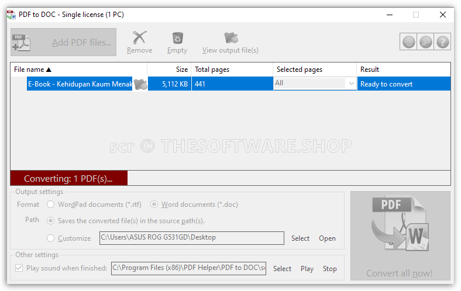The width and height of the screenshot is (461, 291).
Task: Click the 5,112 KB size cell
Action: coord(170,84)
